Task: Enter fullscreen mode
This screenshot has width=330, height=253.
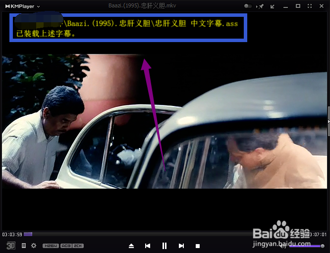Action: [310, 6]
